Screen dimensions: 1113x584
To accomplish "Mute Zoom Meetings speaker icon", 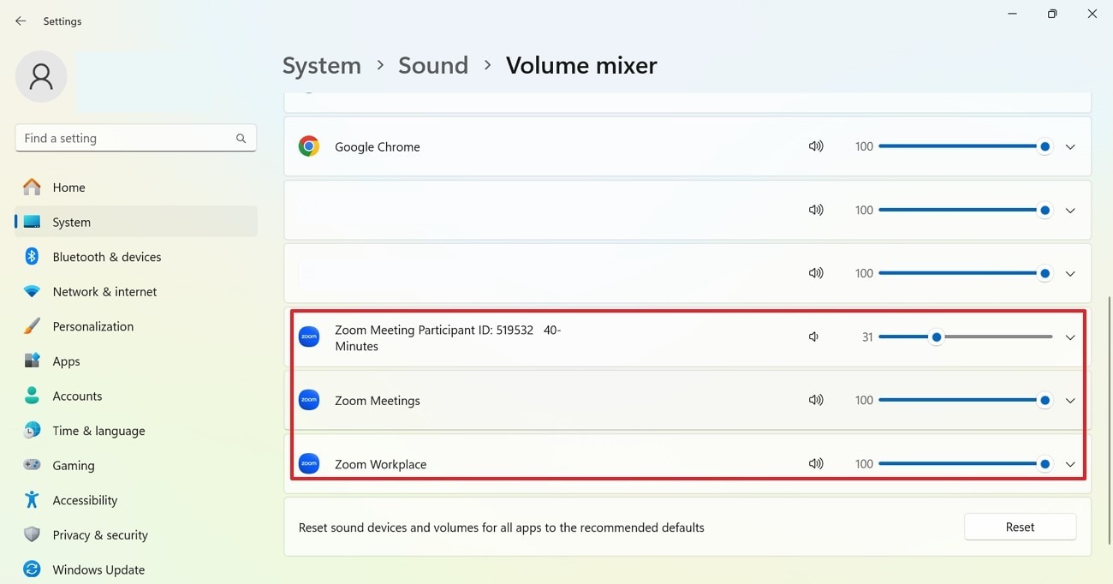I will [x=816, y=400].
